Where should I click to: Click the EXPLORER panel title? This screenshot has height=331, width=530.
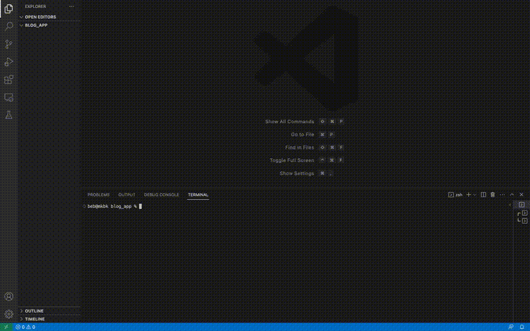(36, 7)
